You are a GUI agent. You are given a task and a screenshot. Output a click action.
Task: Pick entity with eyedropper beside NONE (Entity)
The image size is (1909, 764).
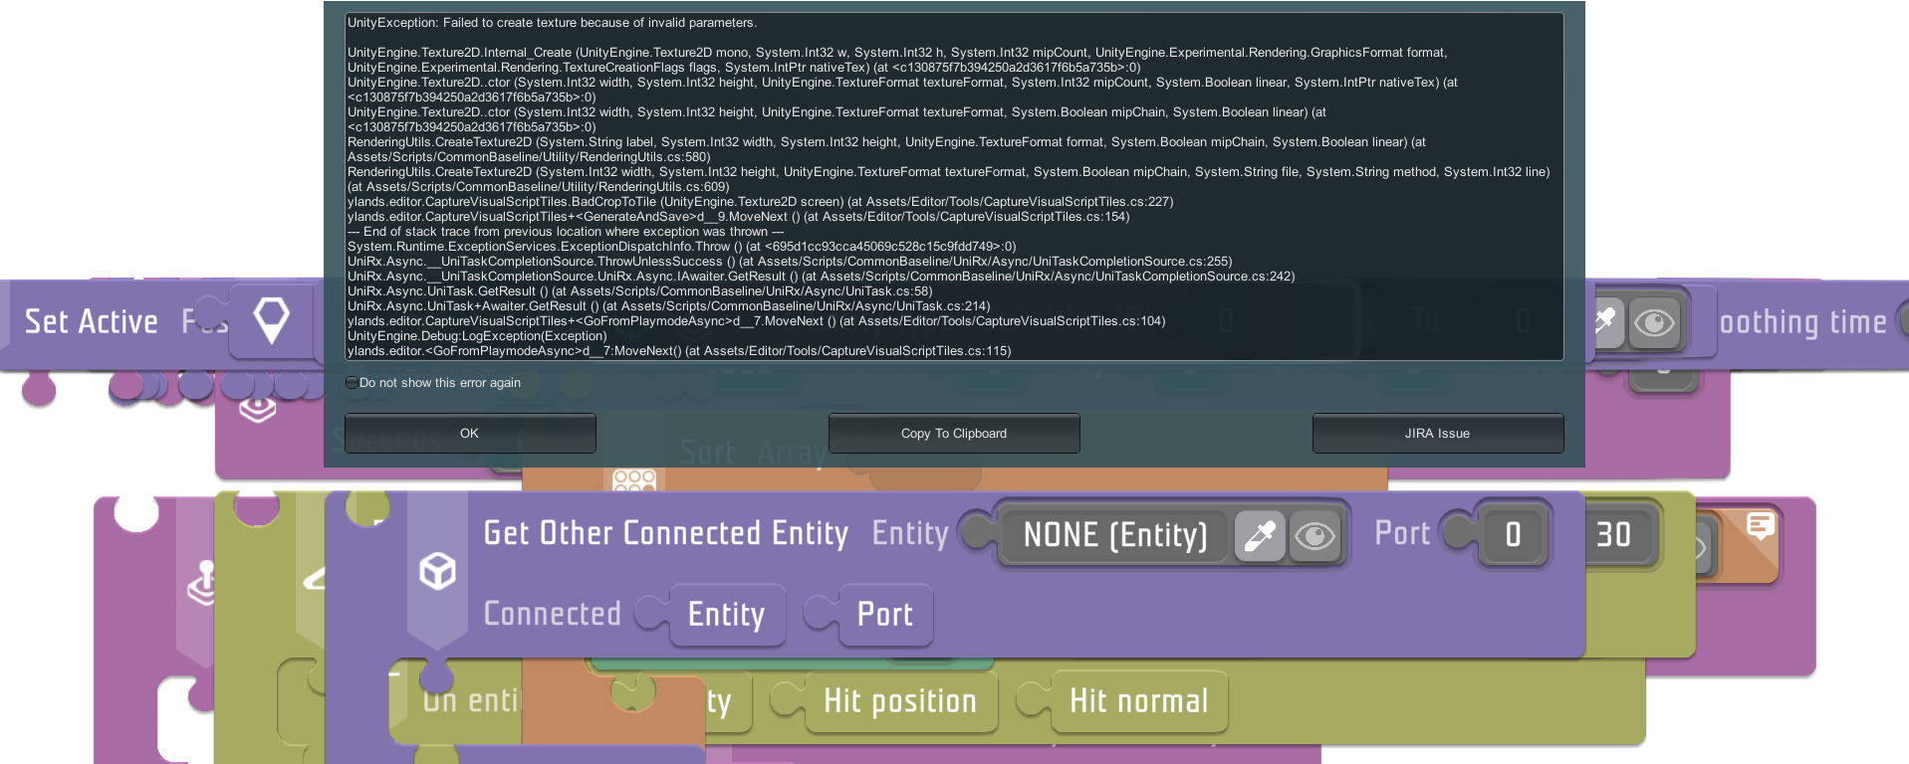click(1259, 536)
